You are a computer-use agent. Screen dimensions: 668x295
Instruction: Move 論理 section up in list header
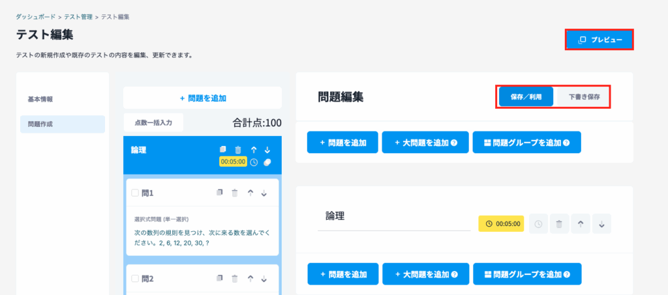click(254, 150)
